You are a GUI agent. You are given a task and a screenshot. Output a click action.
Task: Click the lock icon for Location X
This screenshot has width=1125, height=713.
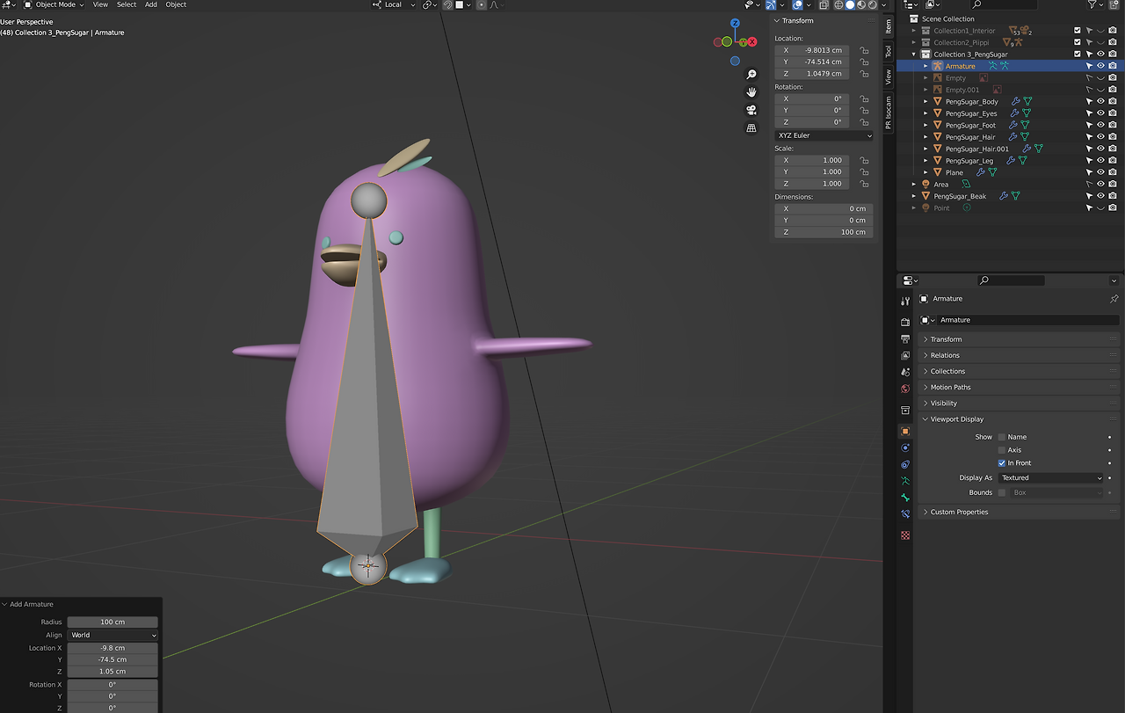(x=864, y=50)
